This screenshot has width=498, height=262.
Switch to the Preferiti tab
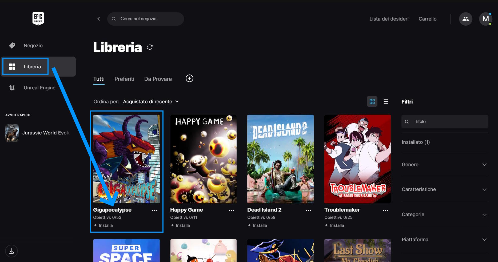(124, 79)
